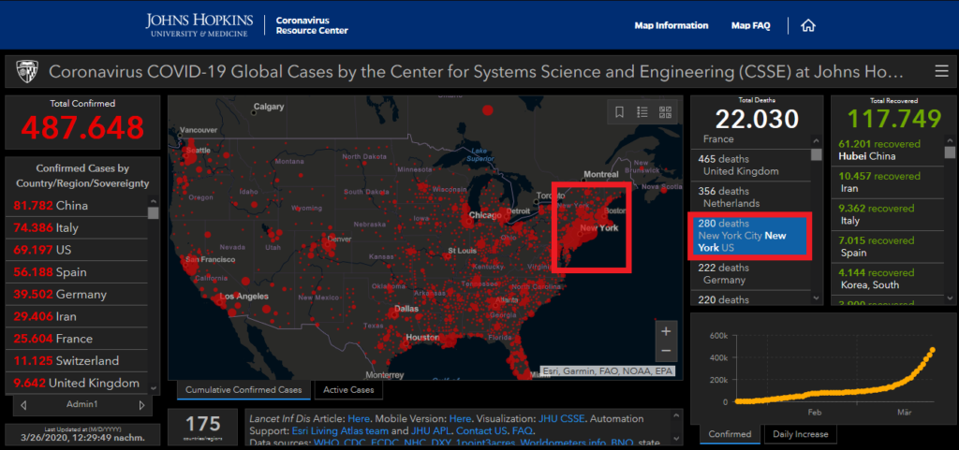The image size is (959, 450).
Task: Go to next Admin level arrow
Action: click(142, 405)
